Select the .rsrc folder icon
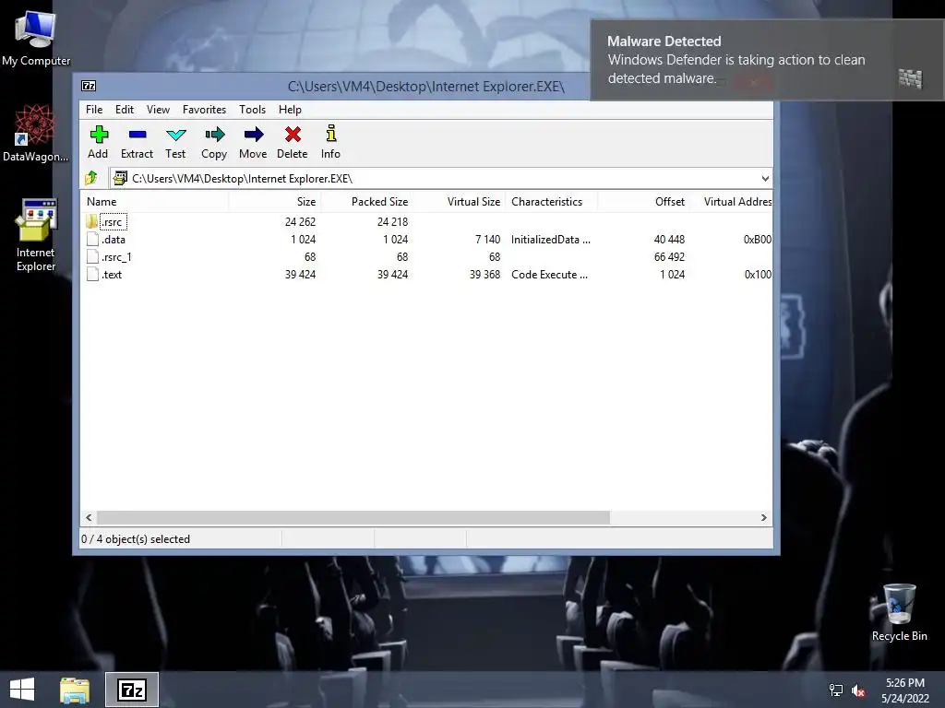The width and height of the screenshot is (945, 708). tap(91, 221)
